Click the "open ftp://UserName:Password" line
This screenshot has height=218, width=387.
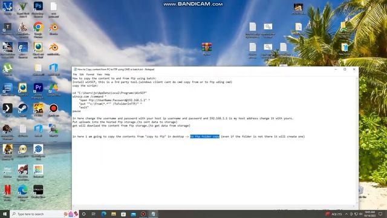(114, 100)
